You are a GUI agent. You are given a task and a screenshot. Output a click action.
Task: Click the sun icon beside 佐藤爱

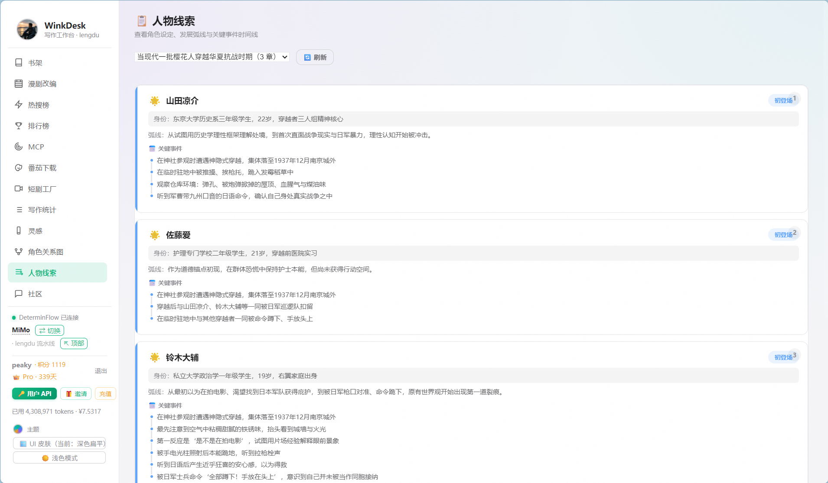(155, 235)
